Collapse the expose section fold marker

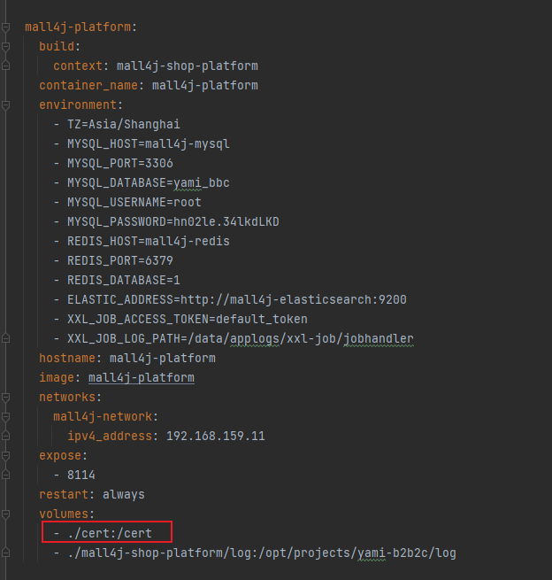tap(6, 455)
